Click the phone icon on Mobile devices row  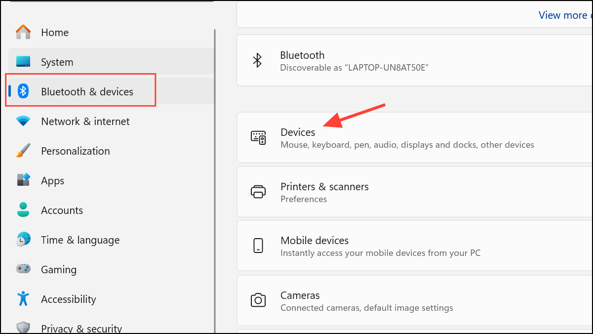[258, 245]
